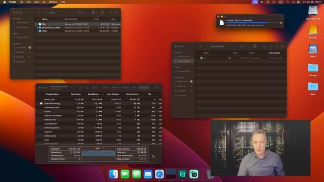Open Finder from the Dock
Screen dimensions: 324x182
[x=113, y=174]
